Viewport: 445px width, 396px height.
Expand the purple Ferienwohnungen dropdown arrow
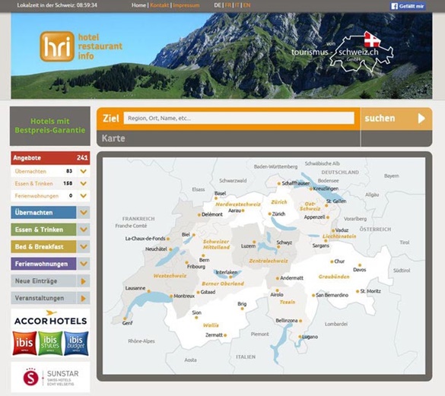(83, 264)
